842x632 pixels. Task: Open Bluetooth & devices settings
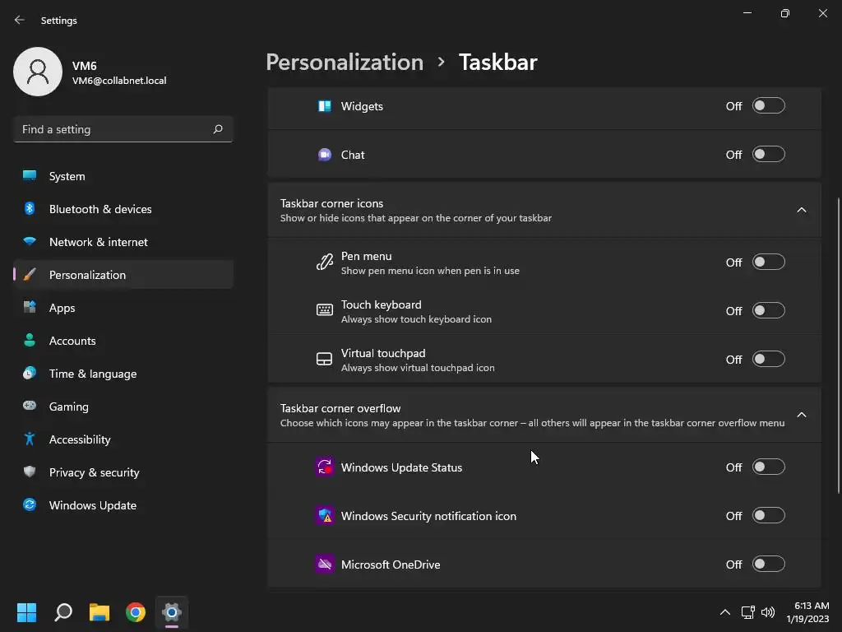click(x=100, y=209)
